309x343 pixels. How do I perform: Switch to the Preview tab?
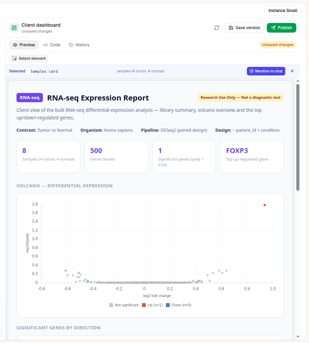pos(24,45)
